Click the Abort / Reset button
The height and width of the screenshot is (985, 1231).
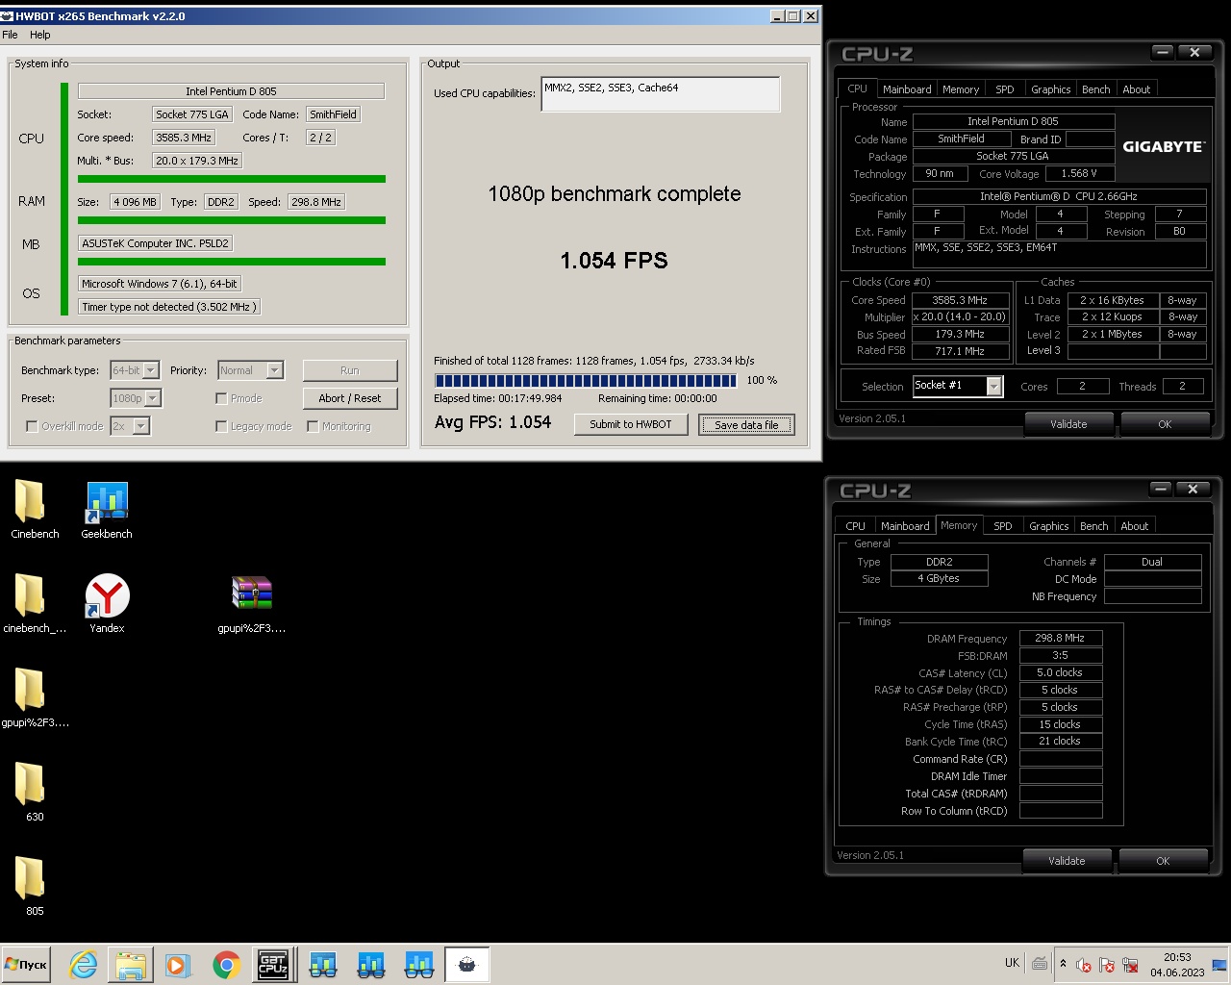[350, 398]
